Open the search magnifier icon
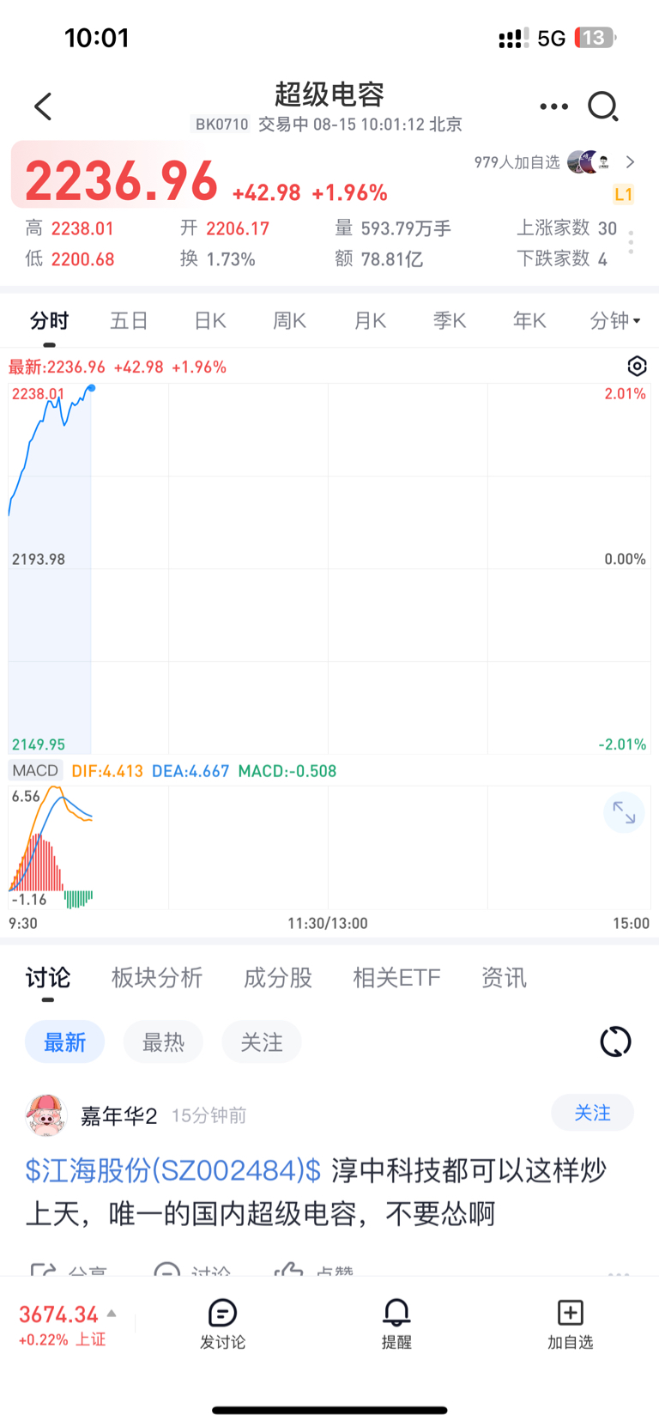Viewport: 659px width, 1427px height. (x=603, y=106)
